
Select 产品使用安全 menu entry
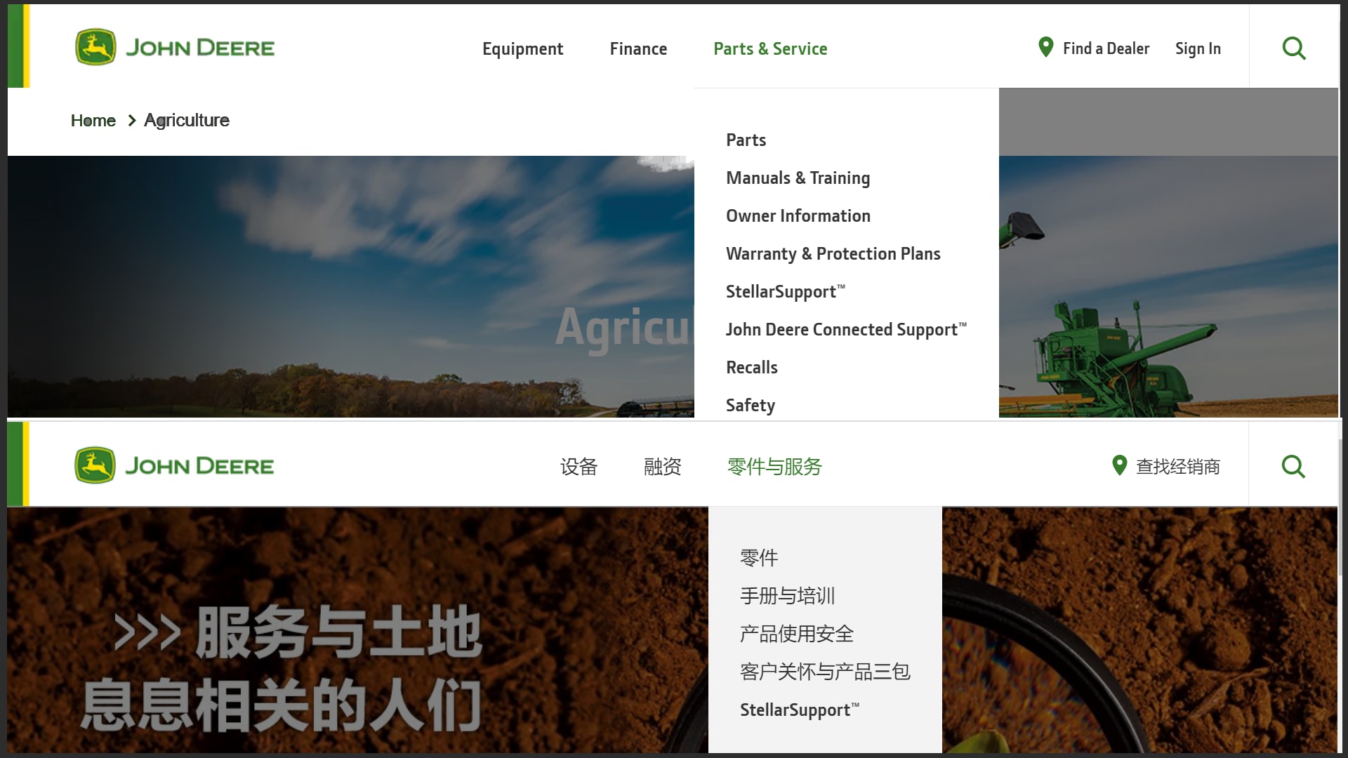coord(796,634)
